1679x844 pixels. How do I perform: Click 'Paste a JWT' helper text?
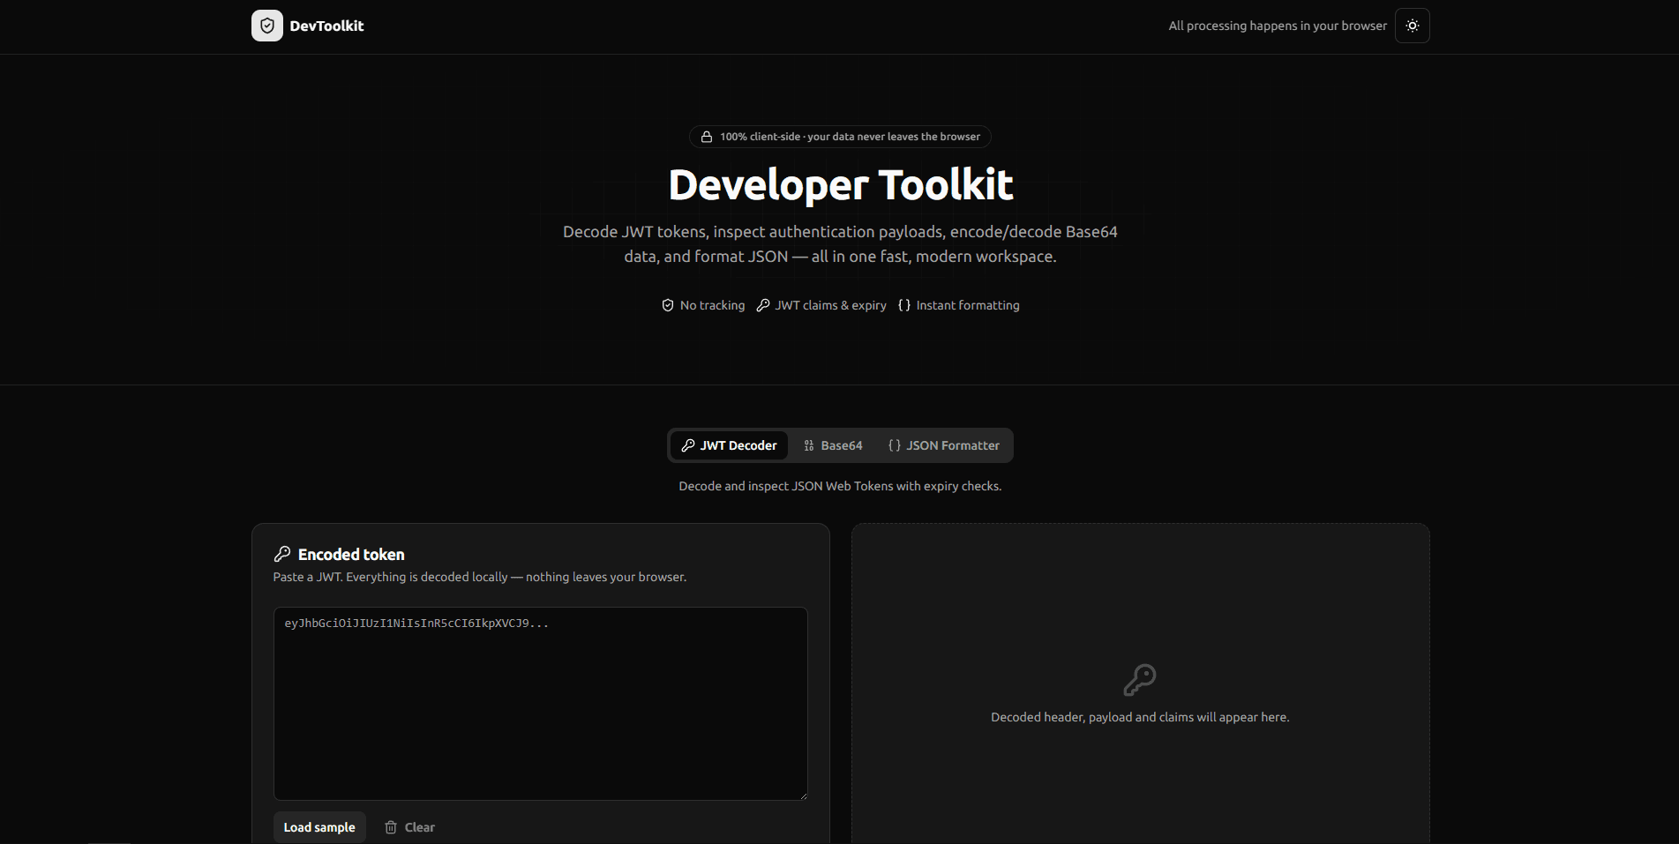tap(479, 577)
